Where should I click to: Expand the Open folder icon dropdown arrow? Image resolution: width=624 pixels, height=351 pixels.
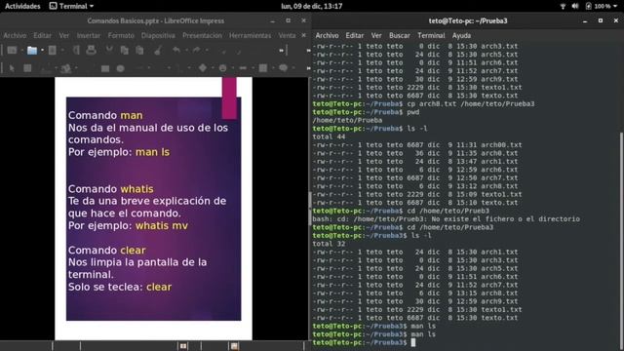coord(43,50)
